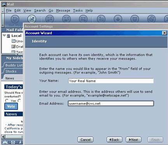Click the Reply All toolbar icon
Viewport: 168px width, 145px height.
(66, 19)
